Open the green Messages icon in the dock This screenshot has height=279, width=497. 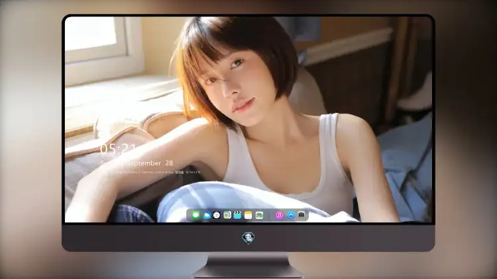click(195, 216)
